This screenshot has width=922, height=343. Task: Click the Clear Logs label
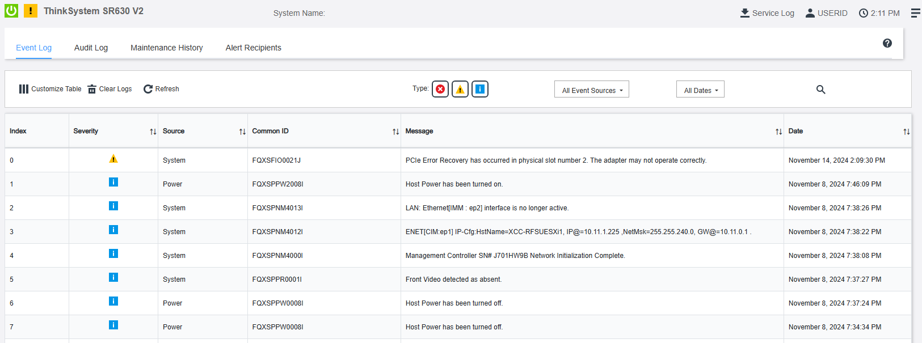(115, 89)
